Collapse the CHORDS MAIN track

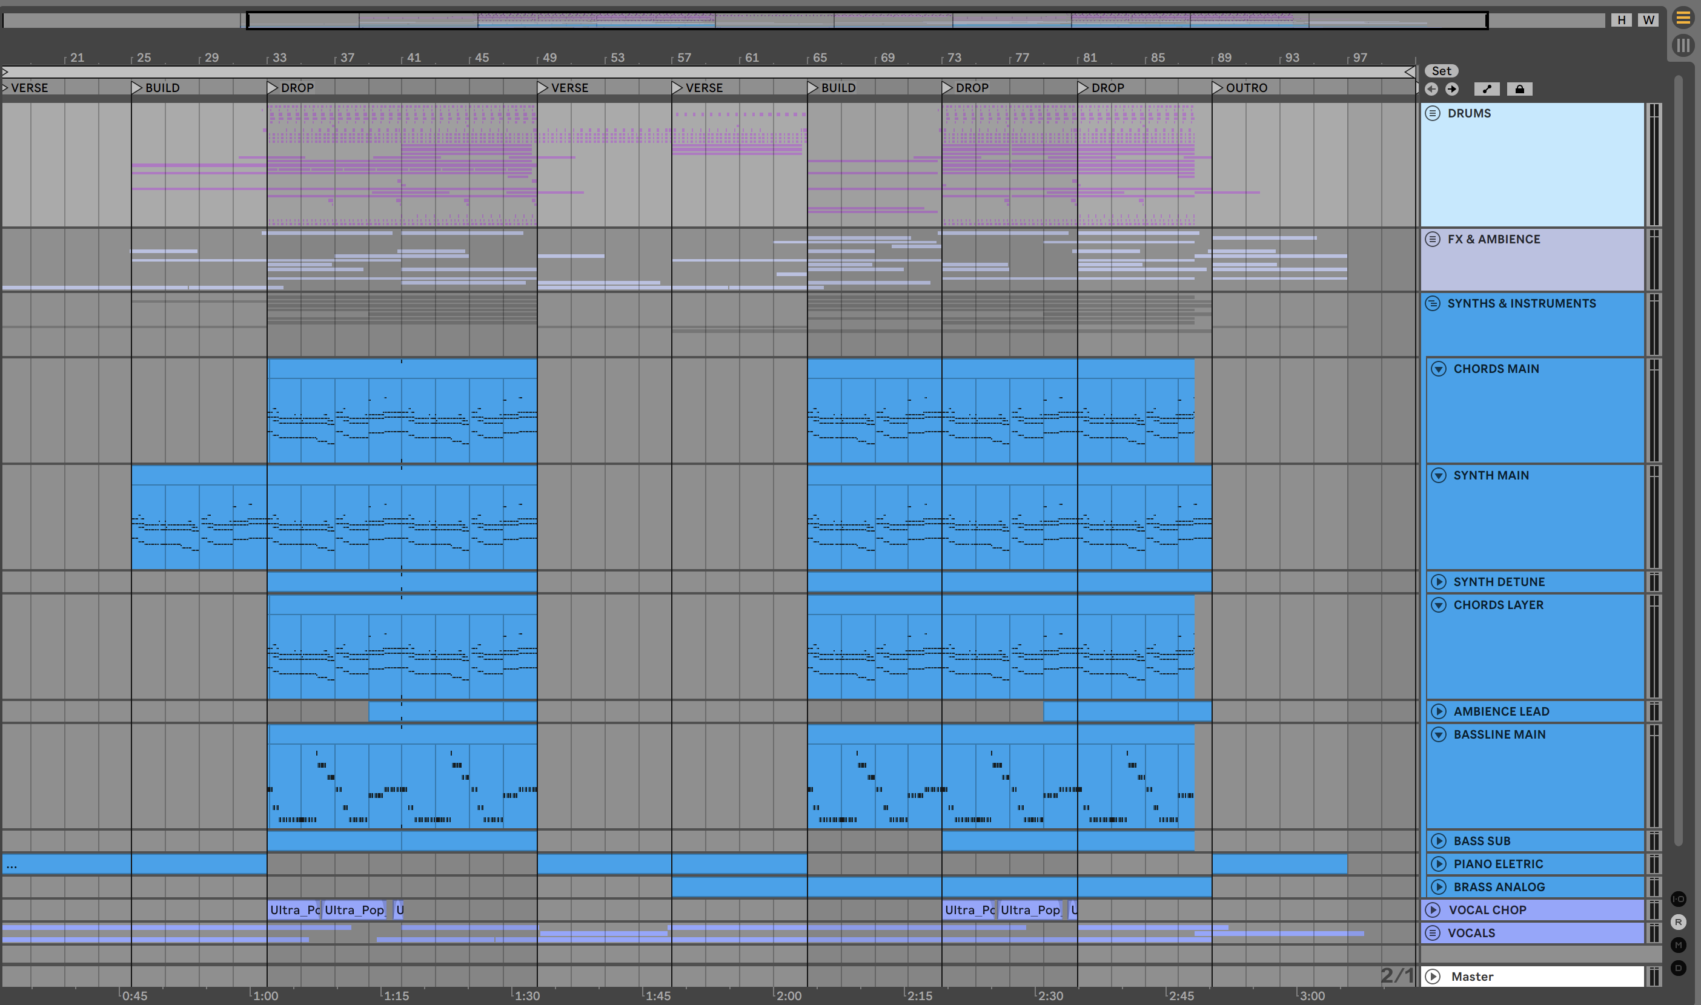coord(1439,369)
